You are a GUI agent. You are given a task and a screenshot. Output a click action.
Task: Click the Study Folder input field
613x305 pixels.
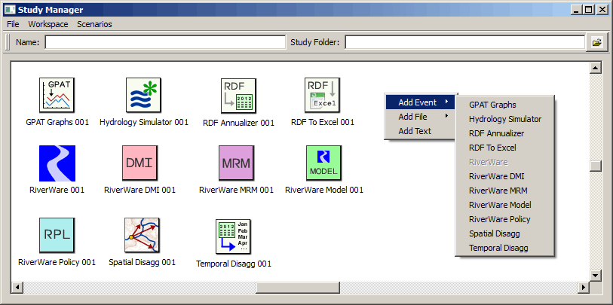pos(464,42)
